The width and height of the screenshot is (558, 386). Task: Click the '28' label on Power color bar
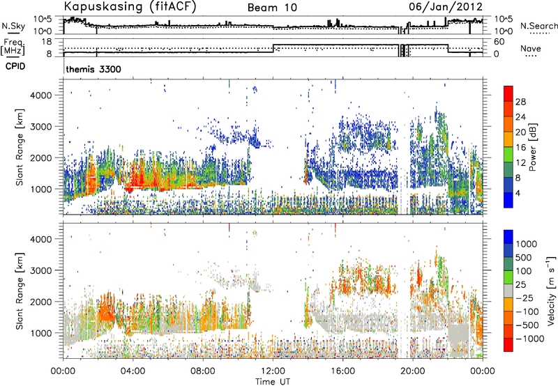(520, 102)
